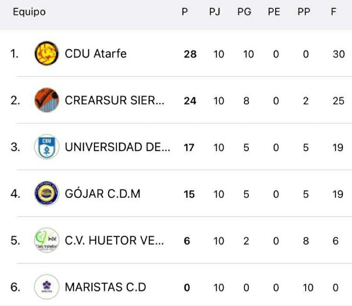Select CDU Atarfe's 28 points value
Screen dimensions: 352x306
[190, 54]
